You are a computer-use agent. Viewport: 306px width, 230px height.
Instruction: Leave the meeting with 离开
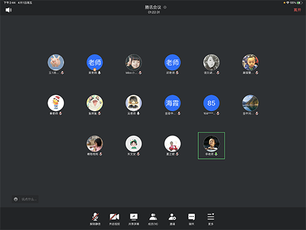tap(297, 10)
